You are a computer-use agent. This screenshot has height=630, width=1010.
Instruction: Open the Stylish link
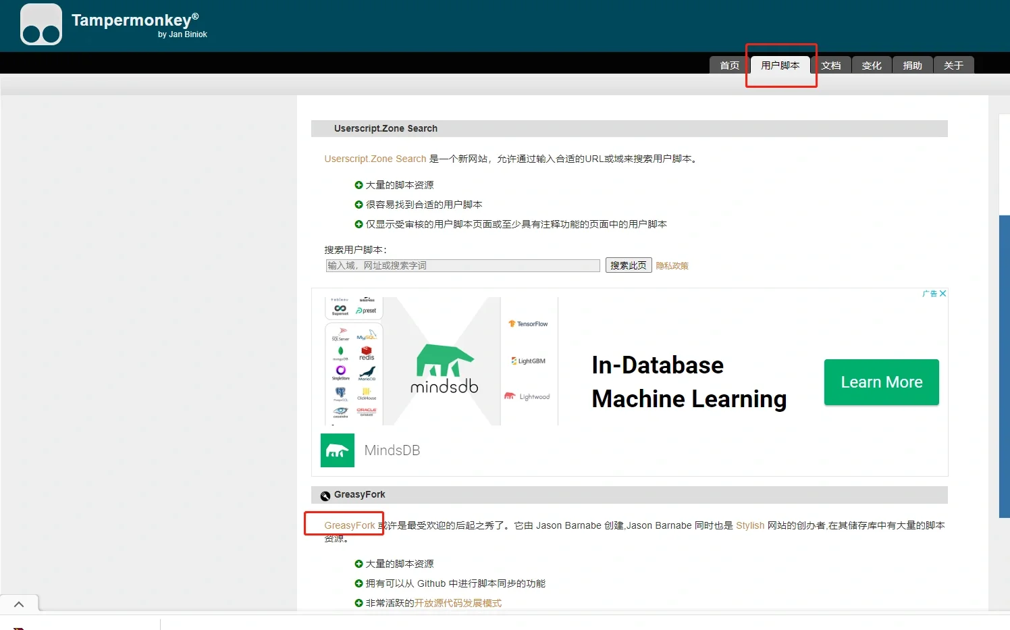(750, 525)
